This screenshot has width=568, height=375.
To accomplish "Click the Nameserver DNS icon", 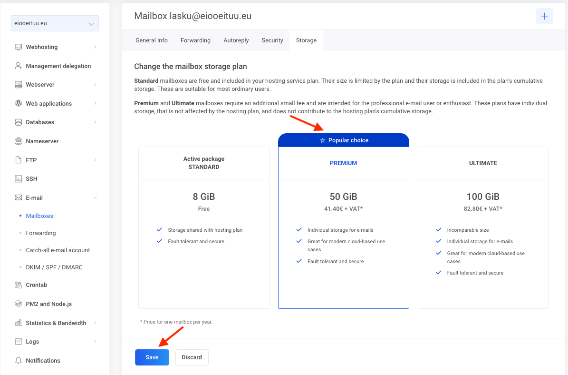I will (x=19, y=141).
